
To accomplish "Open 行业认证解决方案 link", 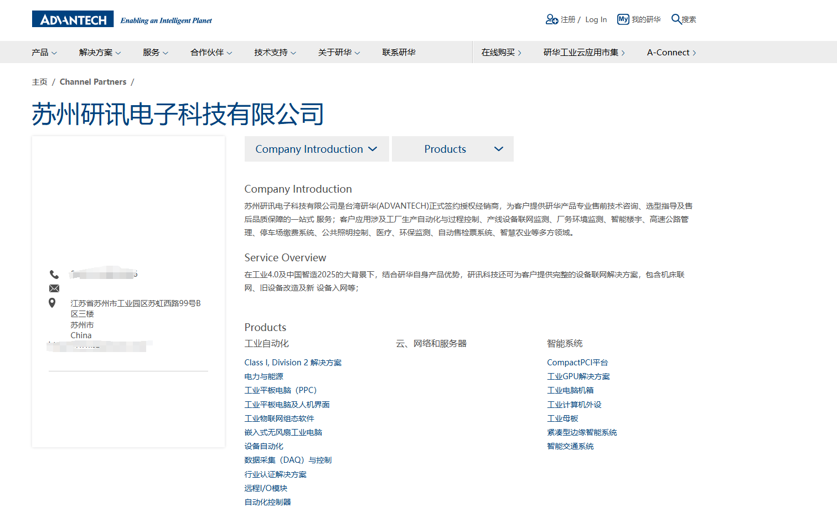I will [x=275, y=474].
